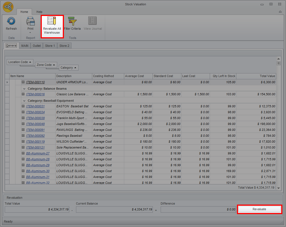The height and width of the screenshot is (227, 286).
Task: Switch to the MAIN warehouse tab
Action: [25, 46]
